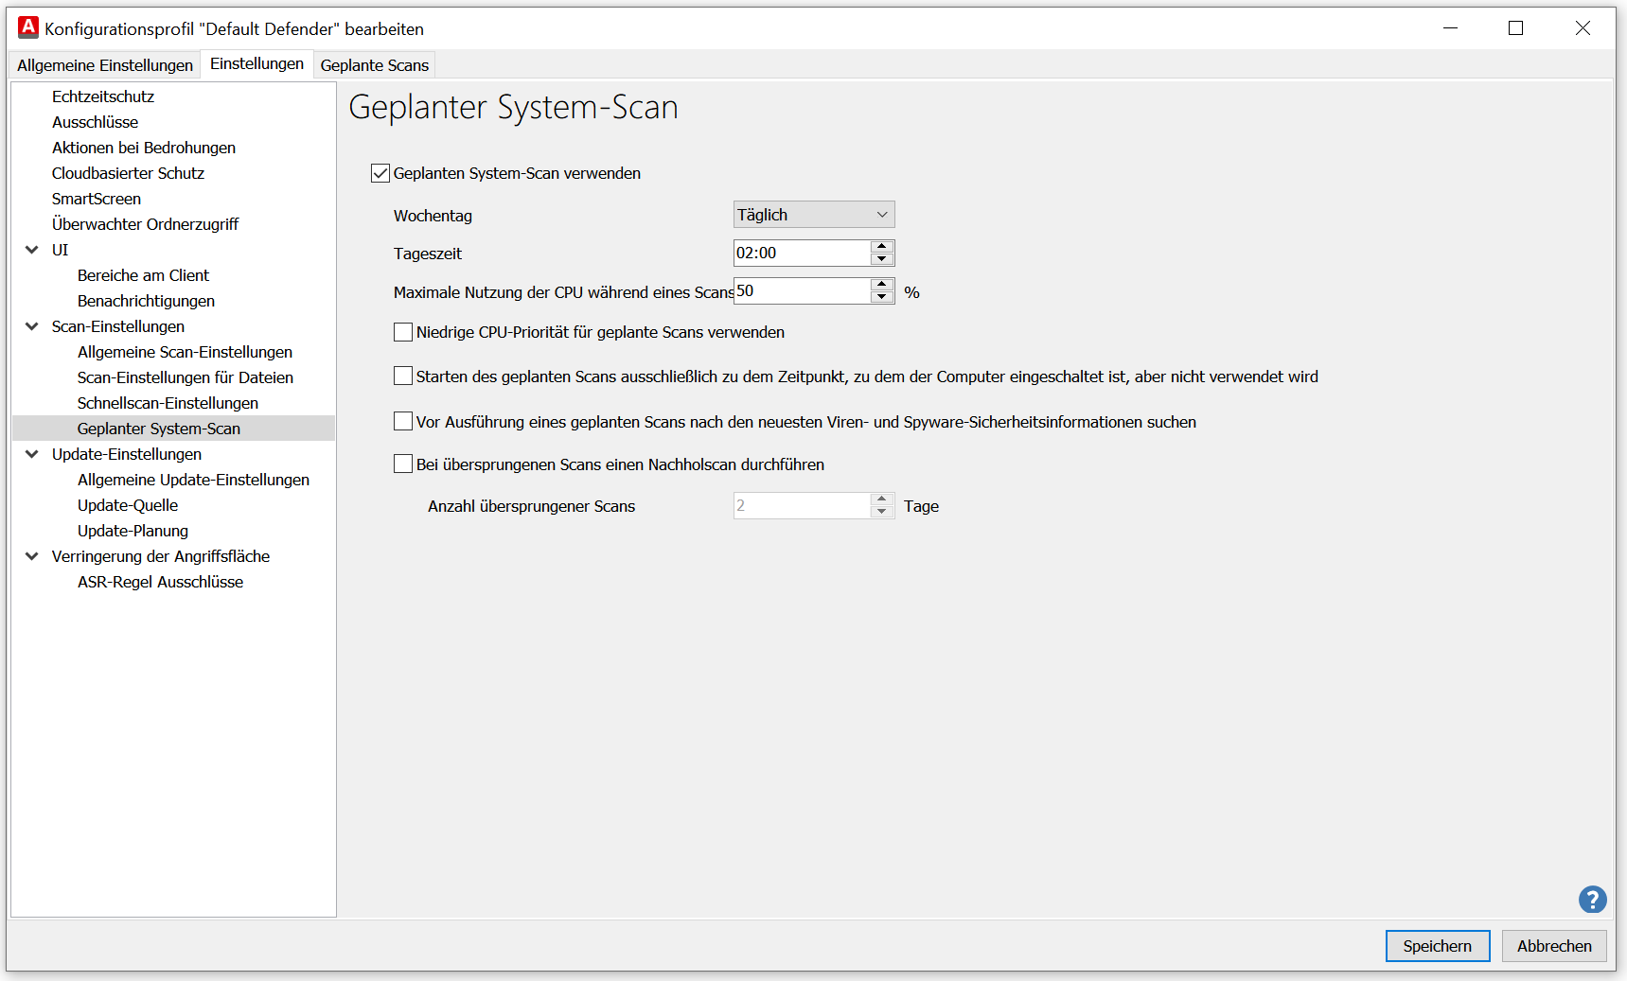
Task: Open the help icon in the corner
Action: tap(1592, 900)
